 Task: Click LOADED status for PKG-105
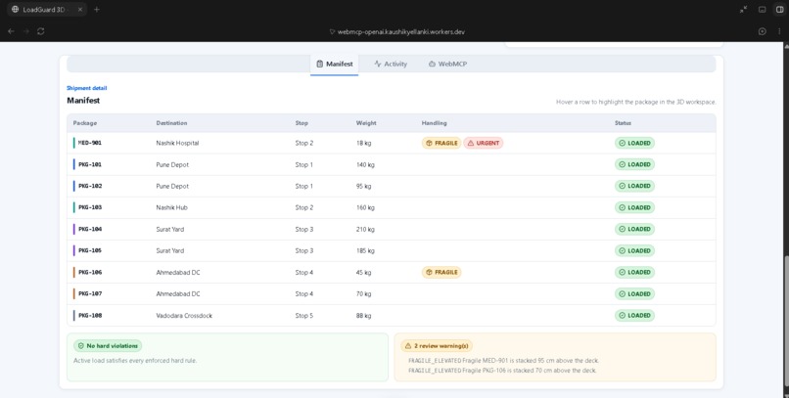click(634, 250)
